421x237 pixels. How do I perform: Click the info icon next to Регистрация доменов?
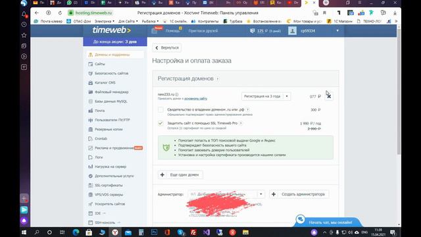click(218, 79)
